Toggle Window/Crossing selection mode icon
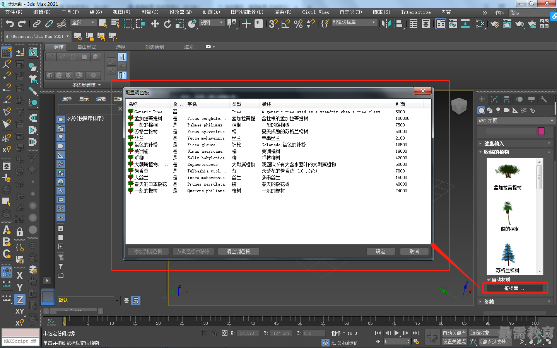557x348 pixels. (140, 24)
